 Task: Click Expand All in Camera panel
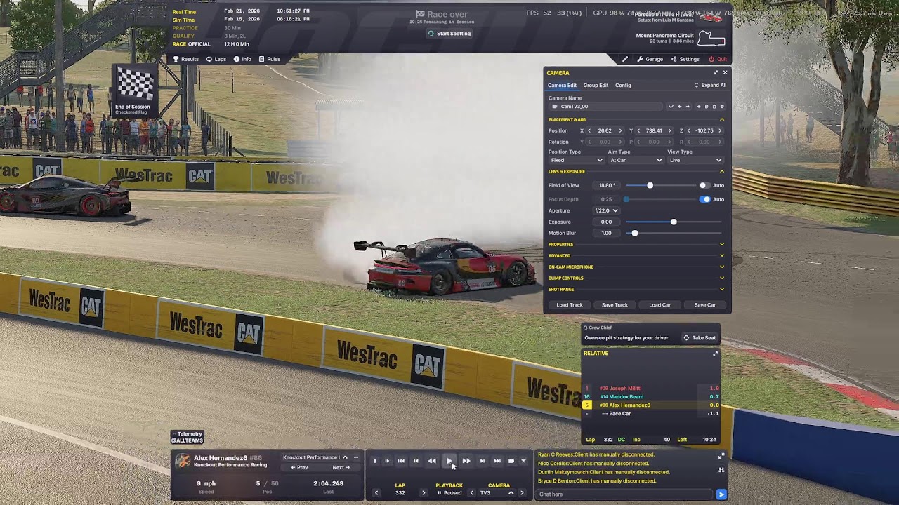click(x=710, y=86)
